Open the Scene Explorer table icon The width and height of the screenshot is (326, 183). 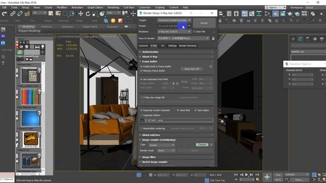[x=229, y=14]
